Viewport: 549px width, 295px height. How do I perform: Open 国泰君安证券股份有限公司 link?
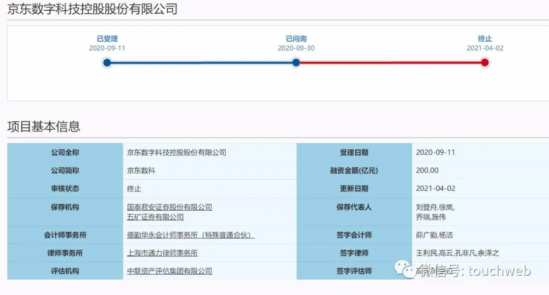click(x=169, y=207)
